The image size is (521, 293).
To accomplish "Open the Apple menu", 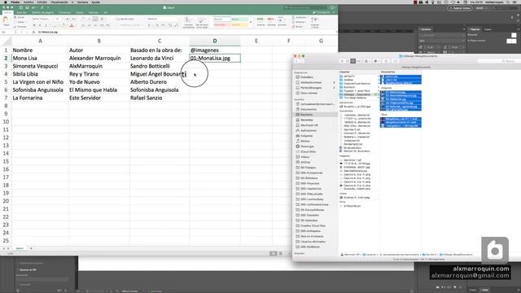I will pos(5,2).
